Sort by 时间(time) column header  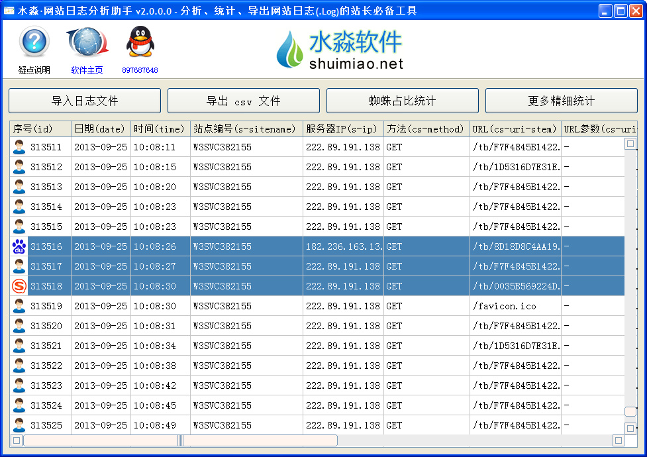pyautogui.click(x=160, y=128)
